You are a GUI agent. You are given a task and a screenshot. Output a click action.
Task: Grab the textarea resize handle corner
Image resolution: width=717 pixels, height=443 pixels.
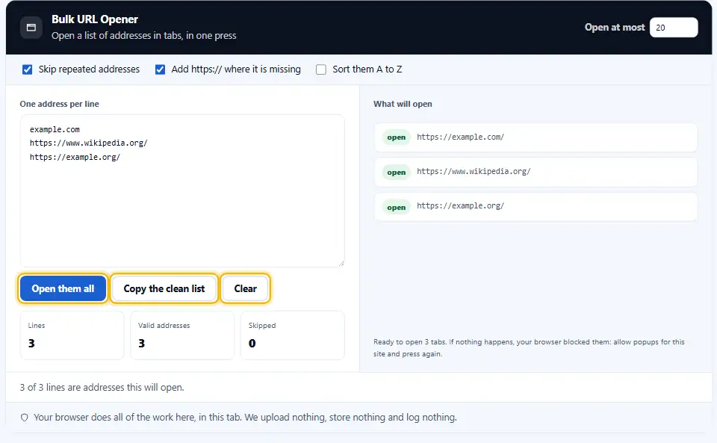341,263
